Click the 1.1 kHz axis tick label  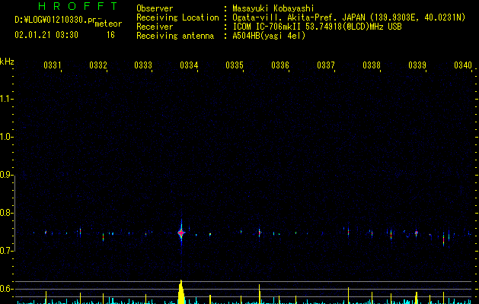[x=6, y=99]
